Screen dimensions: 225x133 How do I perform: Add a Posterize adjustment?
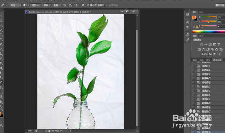(x=206, y=54)
